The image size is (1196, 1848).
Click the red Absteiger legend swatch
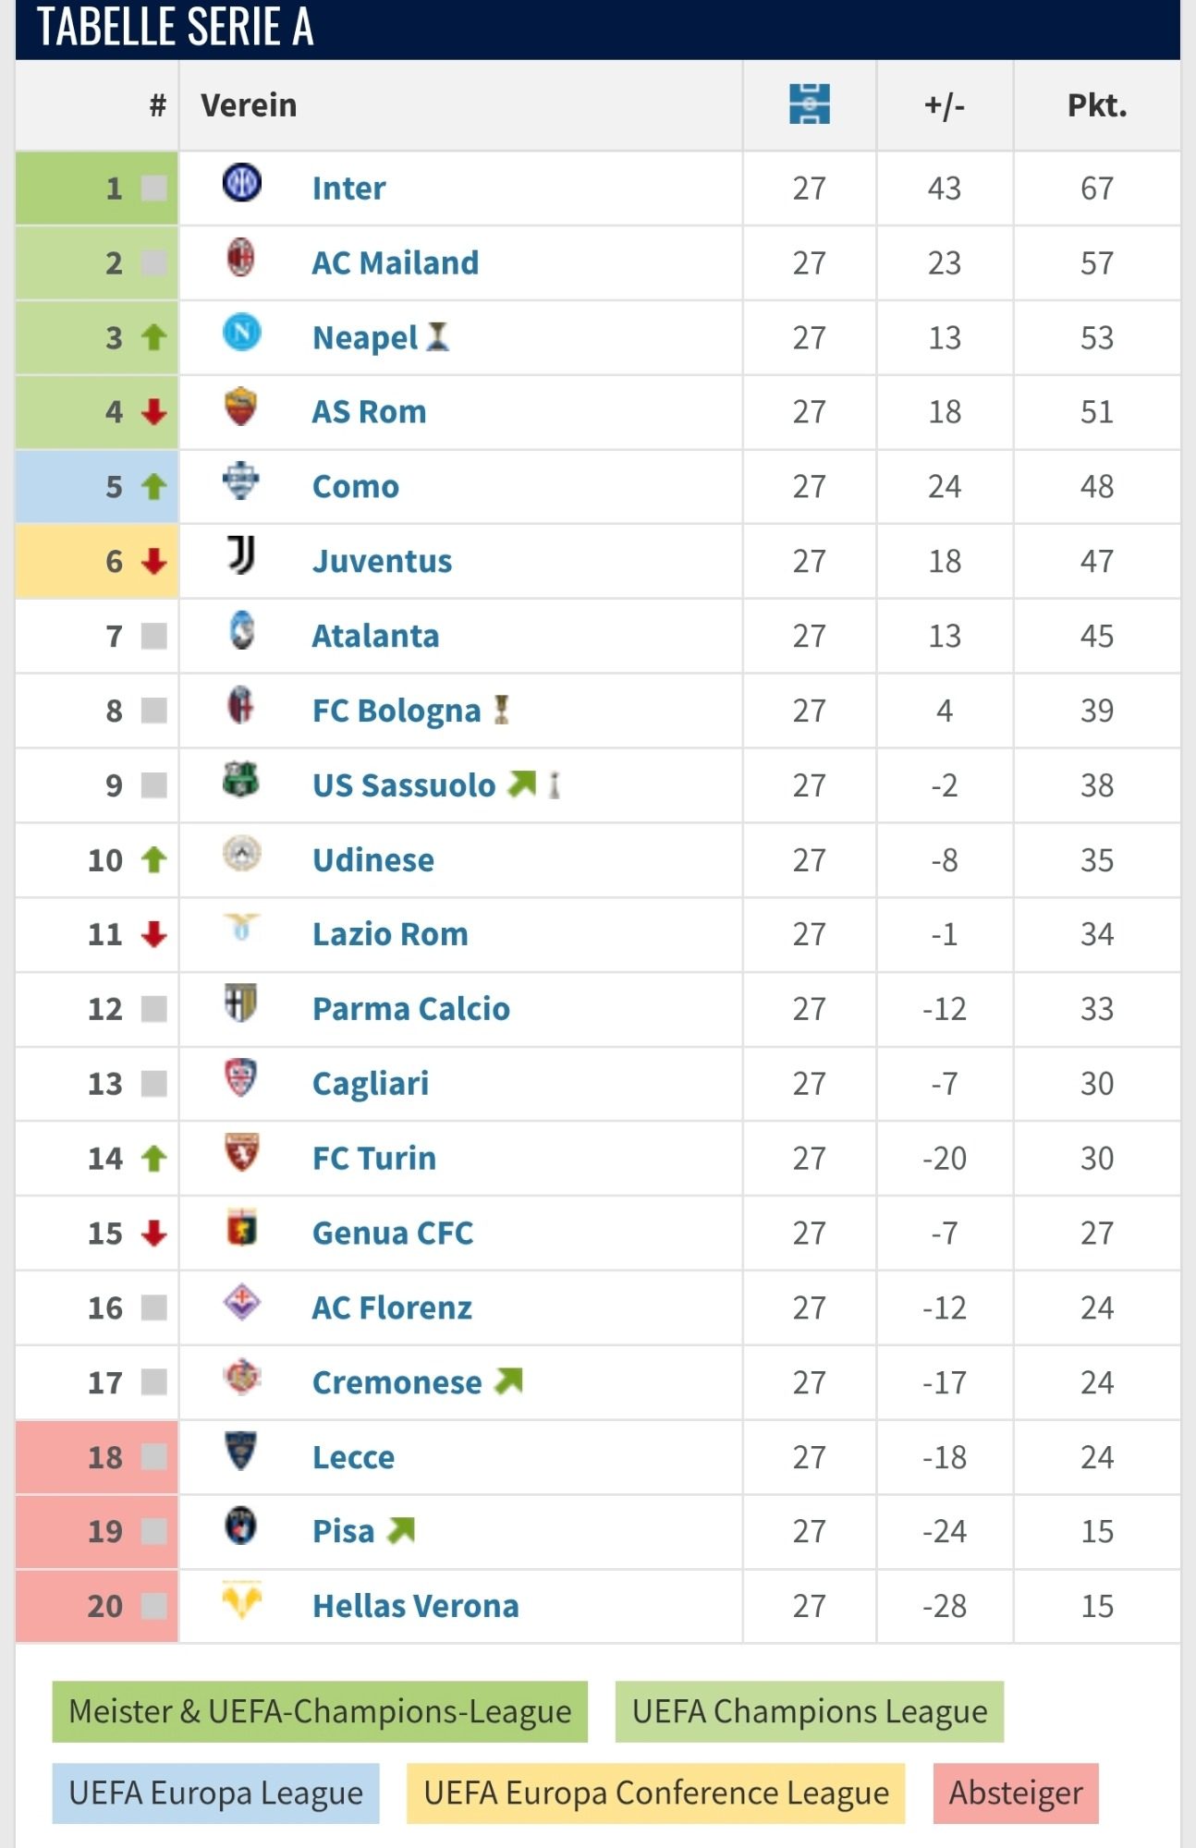(x=1016, y=1793)
